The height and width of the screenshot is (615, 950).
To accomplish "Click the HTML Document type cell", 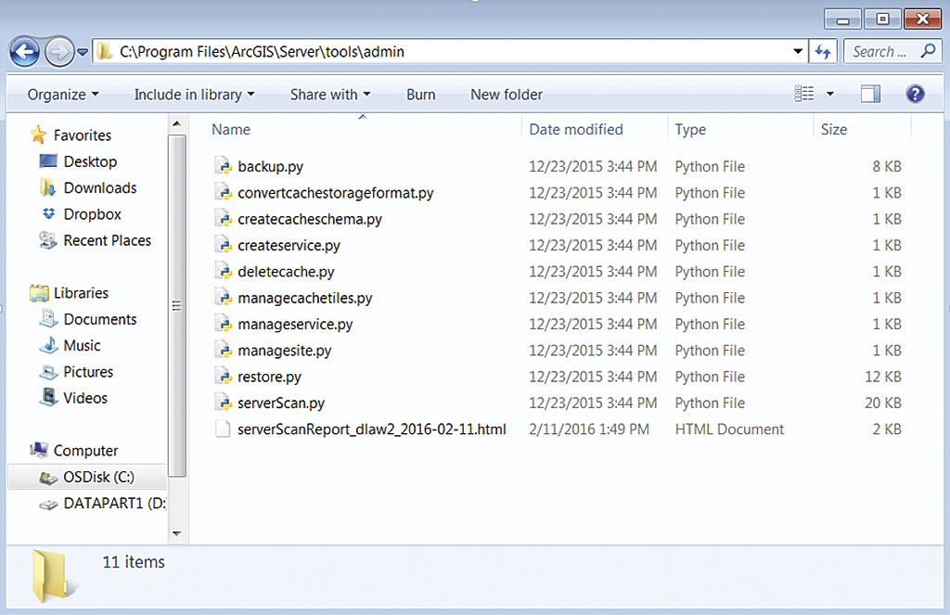I will point(729,429).
